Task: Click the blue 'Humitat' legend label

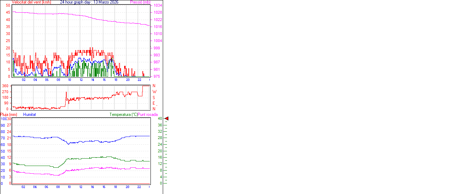Action: (29, 115)
